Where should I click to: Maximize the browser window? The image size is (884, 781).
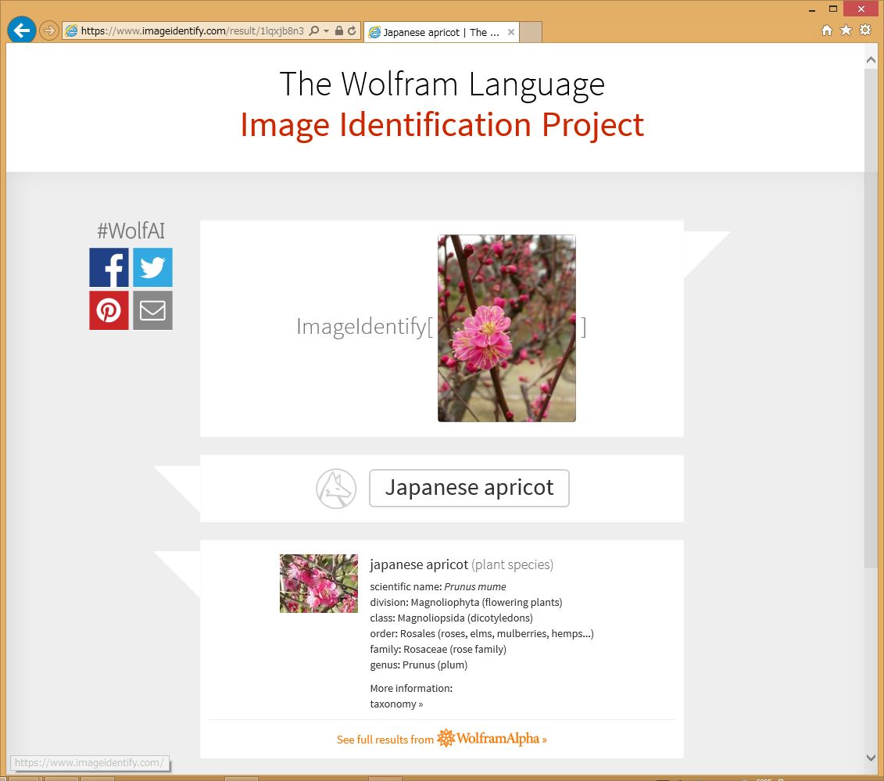[832, 9]
